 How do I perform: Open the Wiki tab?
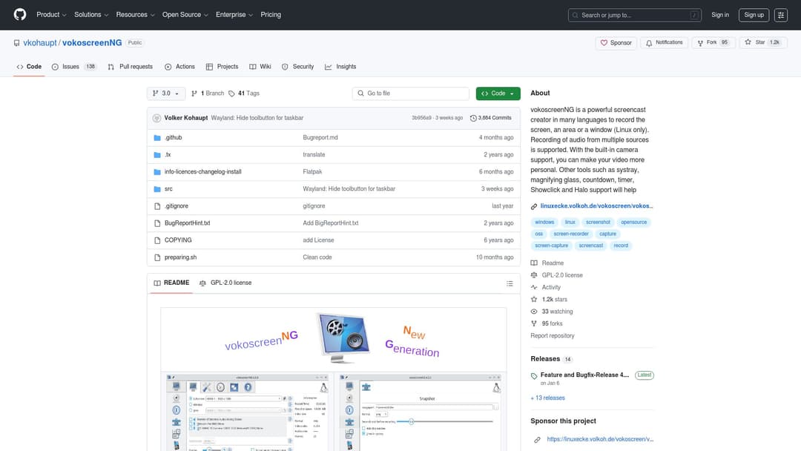(260, 67)
